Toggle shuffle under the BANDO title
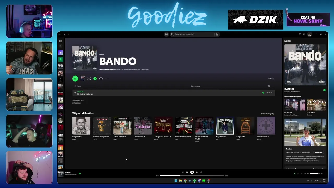The width and height of the screenshot is (334, 188). [x=89, y=79]
